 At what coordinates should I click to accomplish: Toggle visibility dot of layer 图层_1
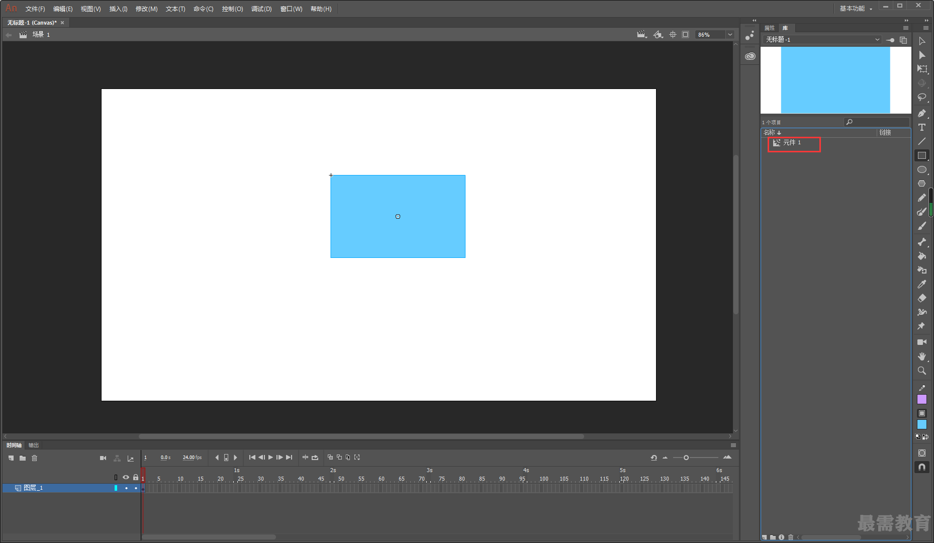(x=126, y=488)
